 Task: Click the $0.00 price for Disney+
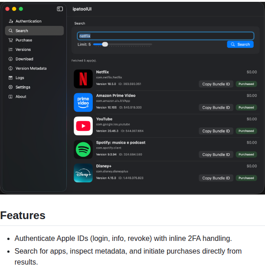pyautogui.click(x=252, y=166)
